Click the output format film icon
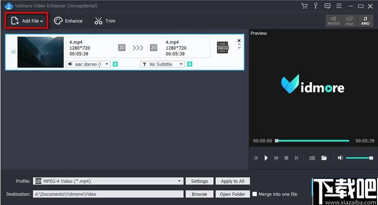 pos(223,48)
